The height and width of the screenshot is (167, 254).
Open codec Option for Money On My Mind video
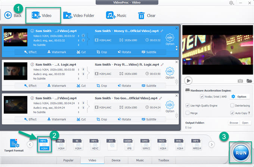[x=170, y=39]
